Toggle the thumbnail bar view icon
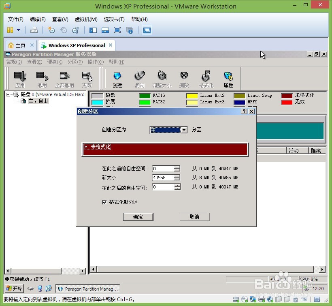This screenshot has height=306, width=332. (105, 30)
